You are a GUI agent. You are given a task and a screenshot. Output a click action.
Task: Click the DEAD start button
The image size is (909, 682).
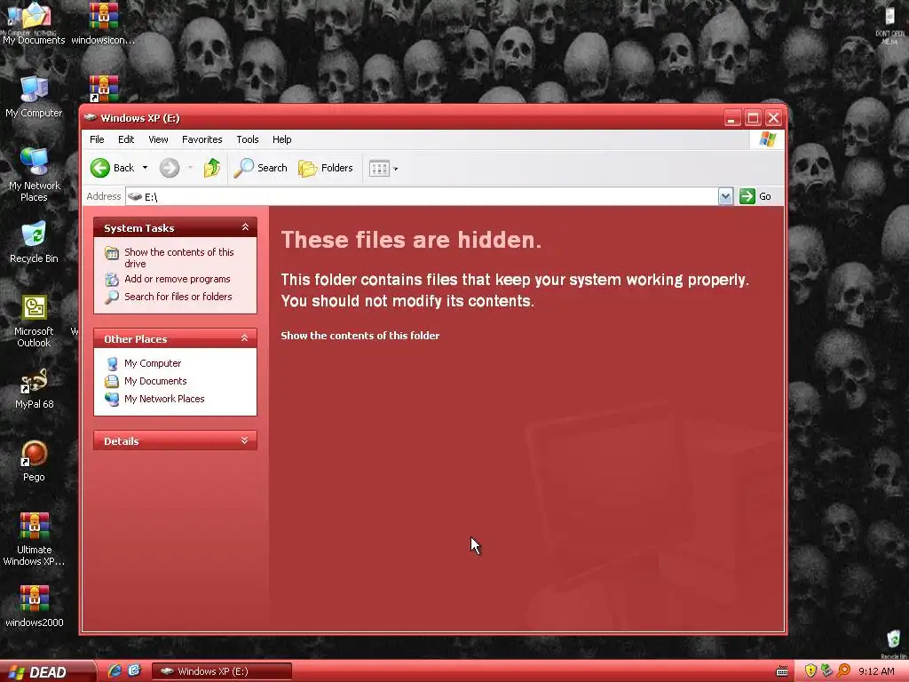coord(47,671)
